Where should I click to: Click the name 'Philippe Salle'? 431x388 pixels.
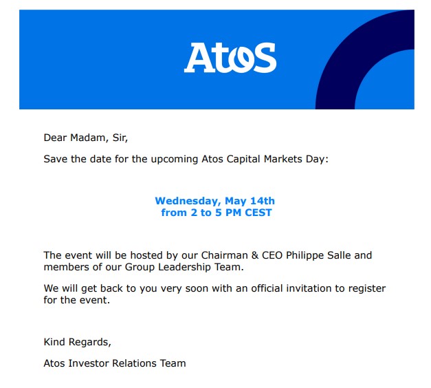318,255
